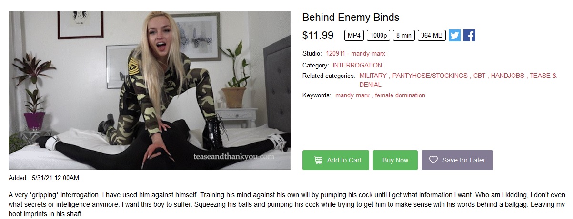Open the PANTYHOSE/STOCKINGS related category
Viewport: 573px width, 219px height.
tap(431, 76)
